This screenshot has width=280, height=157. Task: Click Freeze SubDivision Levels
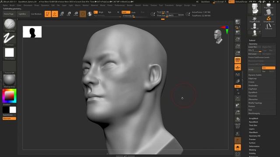click(x=259, y=58)
